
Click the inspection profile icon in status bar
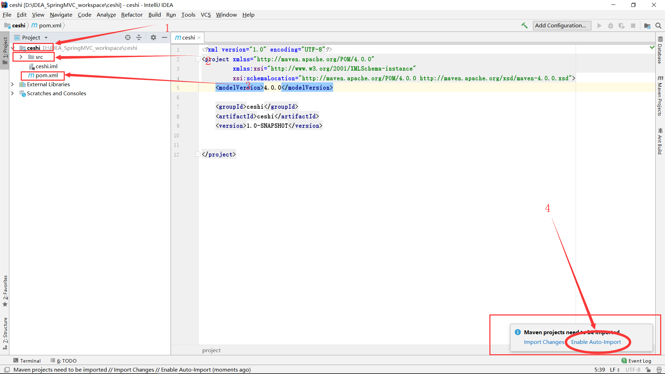pyautogui.click(x=659, y=370)
